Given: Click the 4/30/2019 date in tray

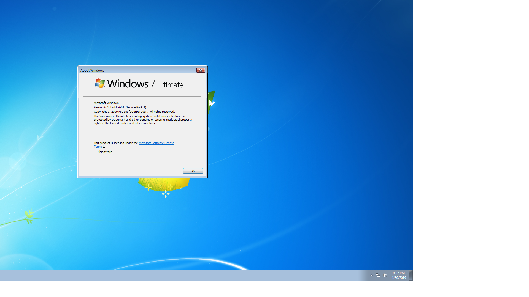Looking at the screenshot, I should pyautogui.click(x=399, y=278).
